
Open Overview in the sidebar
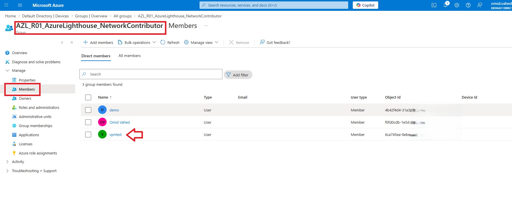pyautogui.click(x=19, y=53)
